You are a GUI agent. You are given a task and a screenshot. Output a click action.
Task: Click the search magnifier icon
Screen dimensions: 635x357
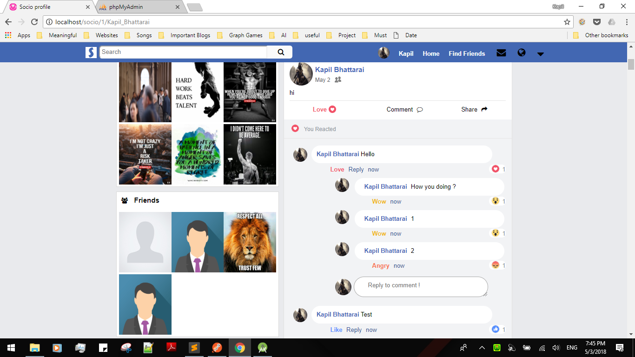279,52
